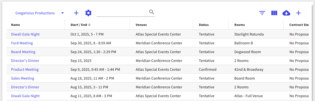This screenshot has width=315, height=101.
Task: Click Aug 11, 2025, 8 AM - 3 PM cell
Action: (91, 96)
